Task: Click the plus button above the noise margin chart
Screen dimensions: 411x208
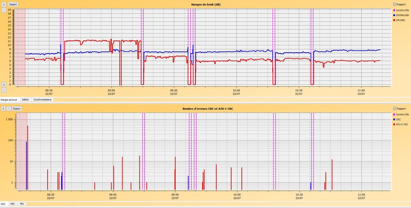Action: pos(4,4)
